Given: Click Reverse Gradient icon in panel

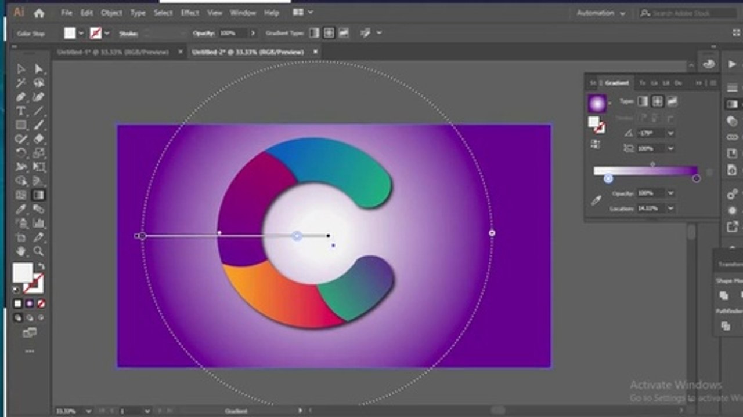Looking at the screenshot, I should click(595, 145).
